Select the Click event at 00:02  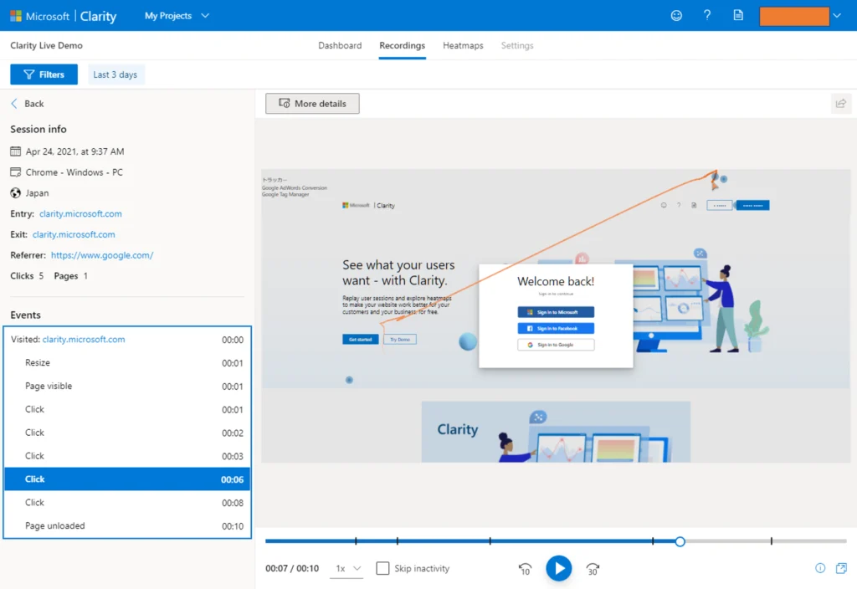[x=127, y=433]
